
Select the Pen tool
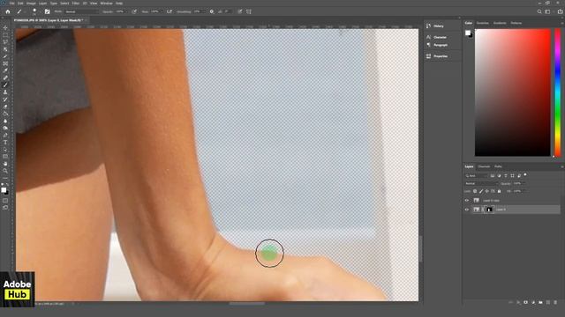5,136
